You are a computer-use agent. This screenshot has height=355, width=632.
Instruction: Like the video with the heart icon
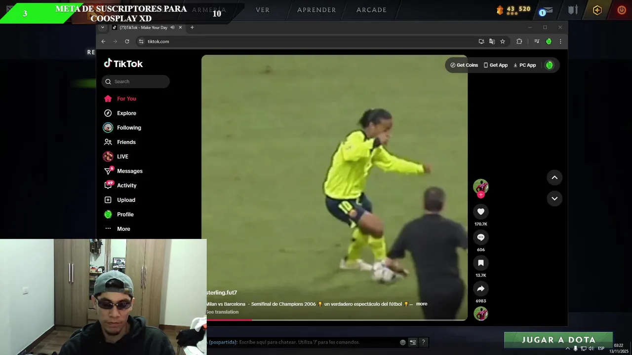[480, 212]
